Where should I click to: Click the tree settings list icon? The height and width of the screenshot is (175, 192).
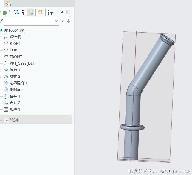coord(23,12)
